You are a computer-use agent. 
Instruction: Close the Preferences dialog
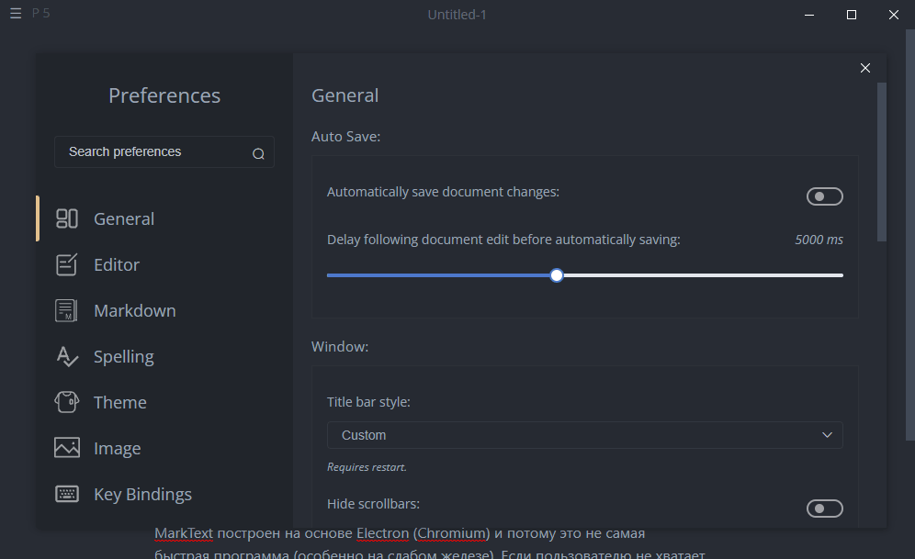click(864, 68)
